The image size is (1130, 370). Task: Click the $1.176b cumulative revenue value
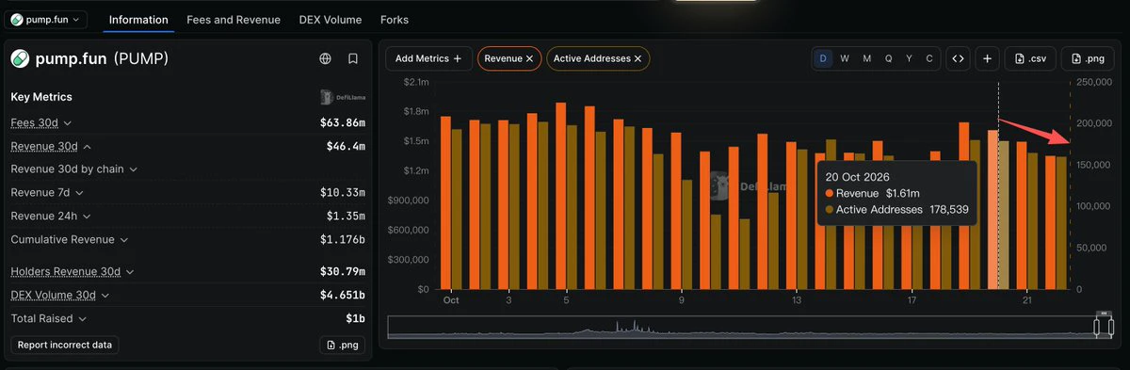343,239
